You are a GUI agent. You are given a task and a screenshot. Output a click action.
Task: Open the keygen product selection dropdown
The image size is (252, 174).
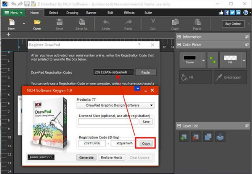click(x=116, y=105)
